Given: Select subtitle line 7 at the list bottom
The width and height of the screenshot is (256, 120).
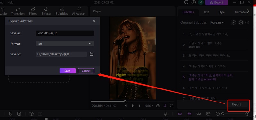Looking at the screenshot, I should tap(214, 98).
